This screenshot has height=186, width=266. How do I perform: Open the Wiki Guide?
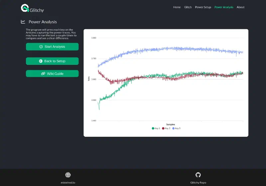[x=52, y=74]
